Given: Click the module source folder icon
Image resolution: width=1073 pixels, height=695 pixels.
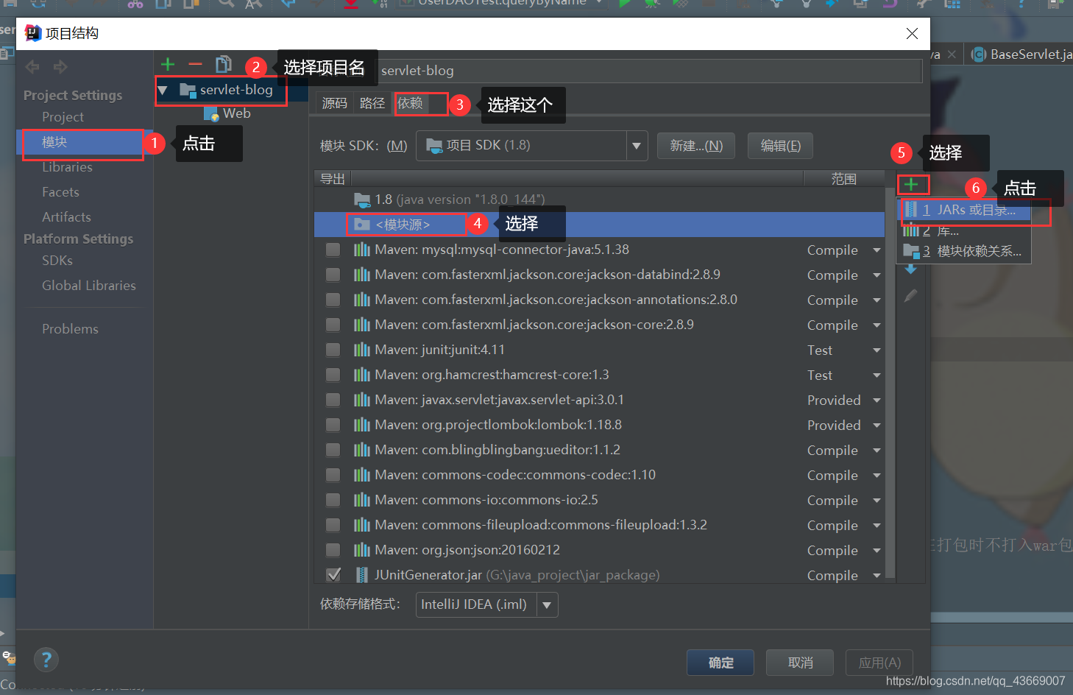Looking at the screenshot, I should click(x=362, y=225).
